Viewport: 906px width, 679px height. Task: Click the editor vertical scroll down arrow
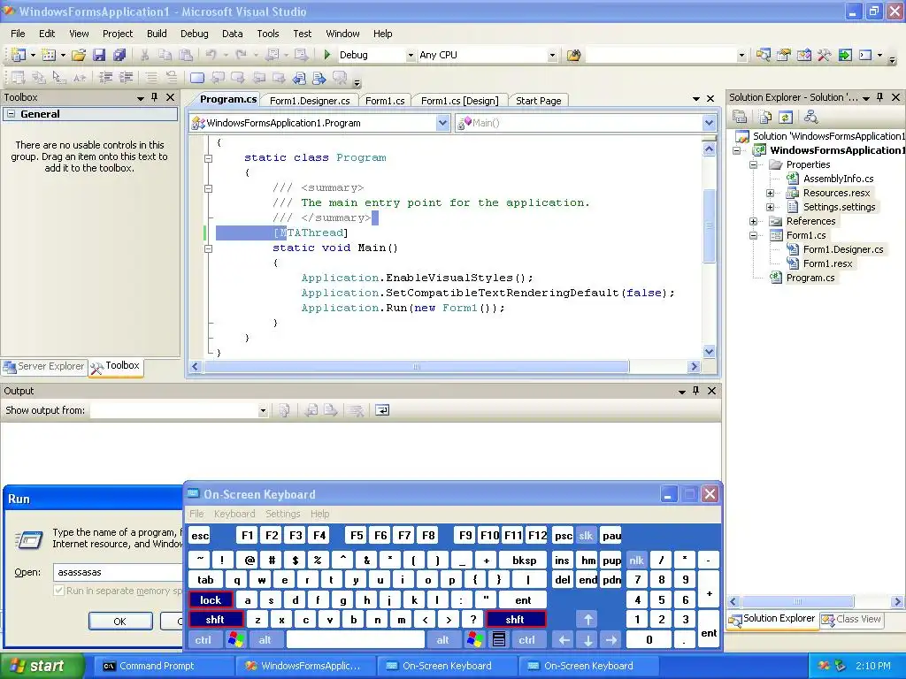(709, 351)
